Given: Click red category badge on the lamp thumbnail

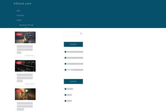Looking at the screenshot, I should point(19,91).
